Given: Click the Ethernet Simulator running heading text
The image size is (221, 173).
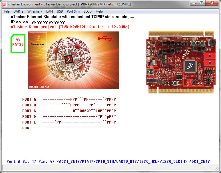Looking at the screenshot, I should point(73,17).
